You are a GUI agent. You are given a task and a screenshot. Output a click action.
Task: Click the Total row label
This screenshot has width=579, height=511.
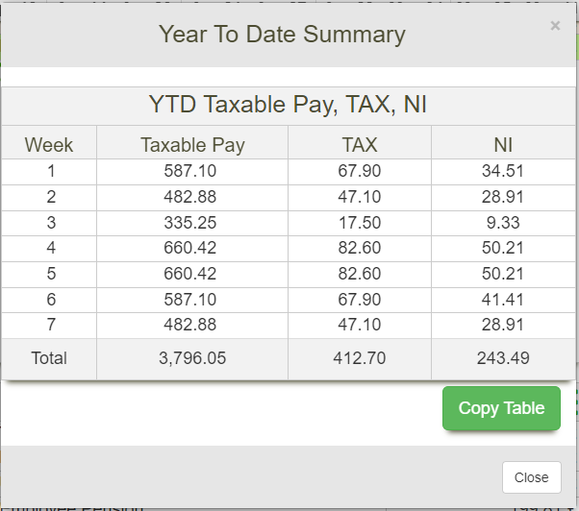(49, 358)
